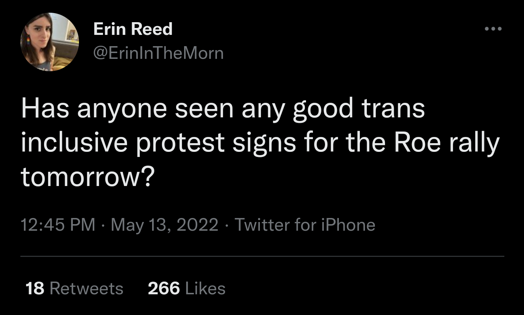This screenshot has height=315, width=524.
Task: Click Erin Reed's profile picture
Action: [x=49, y=42]
